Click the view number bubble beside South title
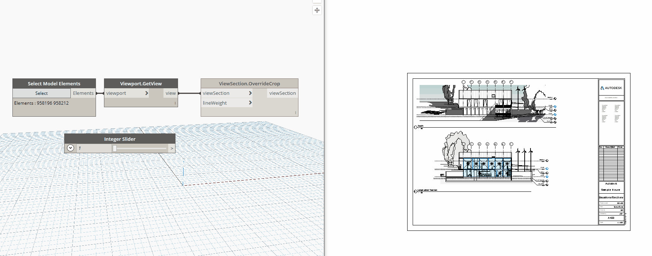The image size is (652, 256). (416, 127)
